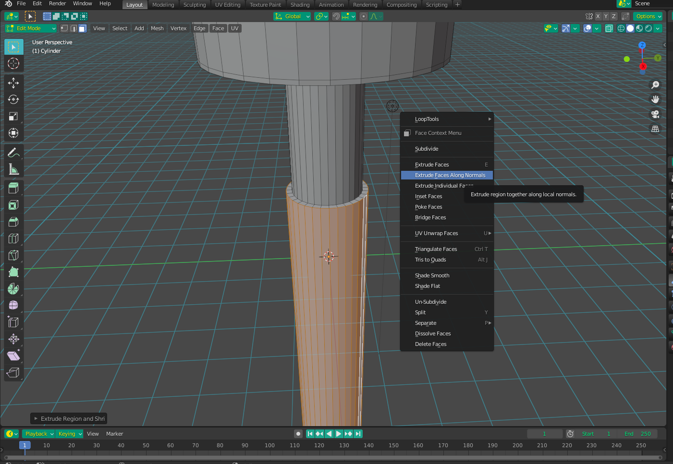Select the Spin tool
673x464 pixels.
pos(13,289)
